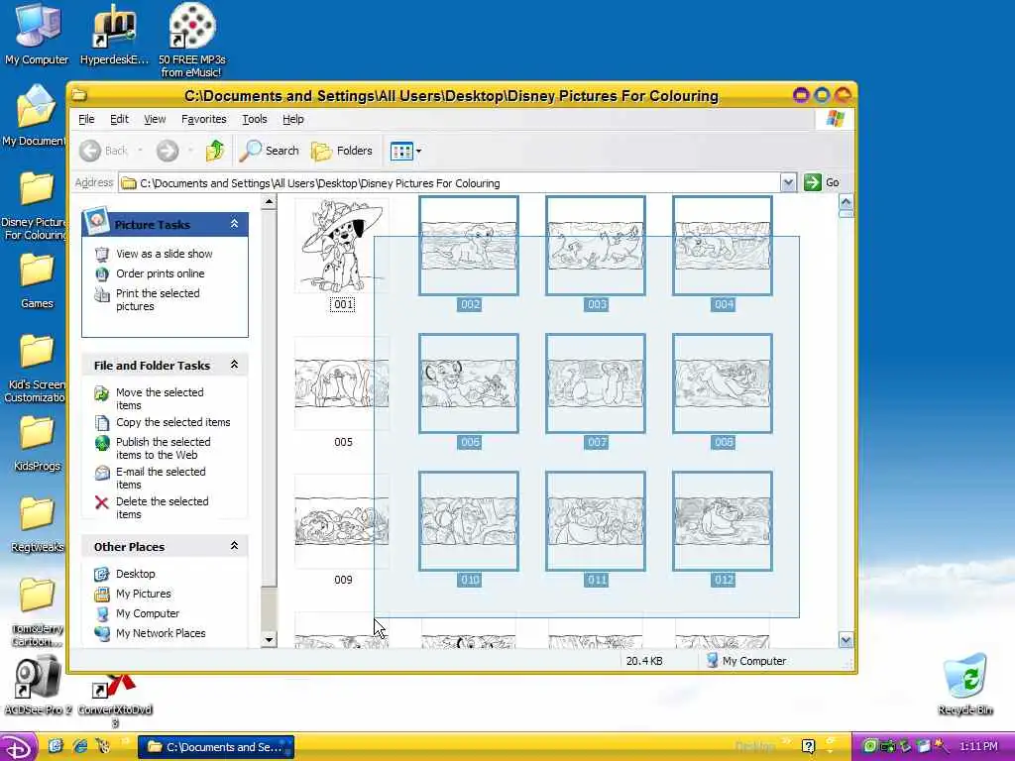Click the Back navigation arrow

pos(90,151)
